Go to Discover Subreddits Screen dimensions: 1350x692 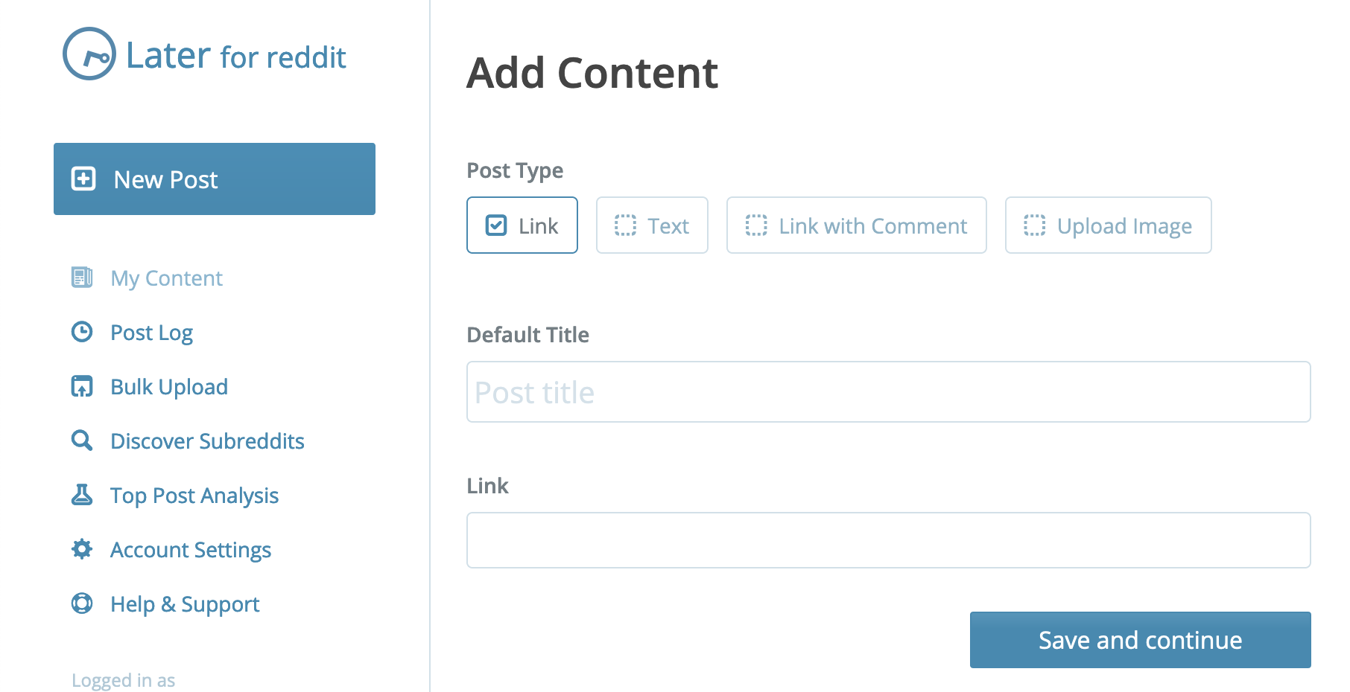point(207,441)
